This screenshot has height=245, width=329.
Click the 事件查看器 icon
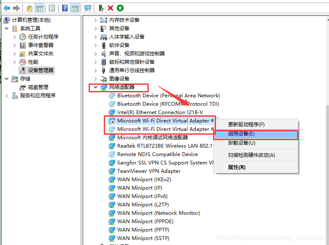23,45
